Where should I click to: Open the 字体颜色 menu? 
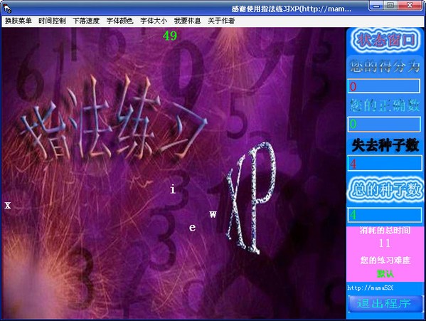point(119,21)
